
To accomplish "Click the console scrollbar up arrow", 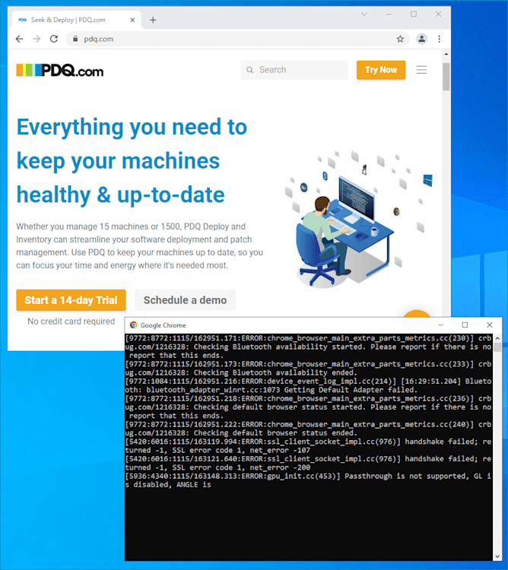I will [x=497, y=338].
